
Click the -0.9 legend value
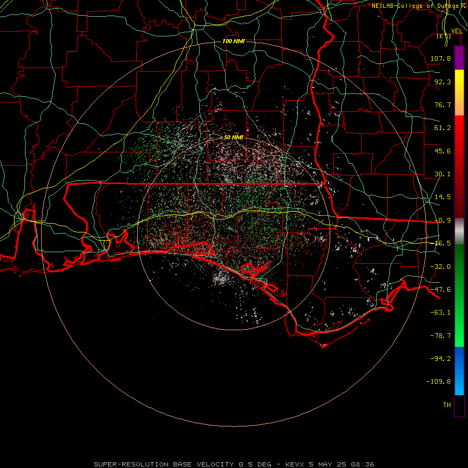click(443, 220)
